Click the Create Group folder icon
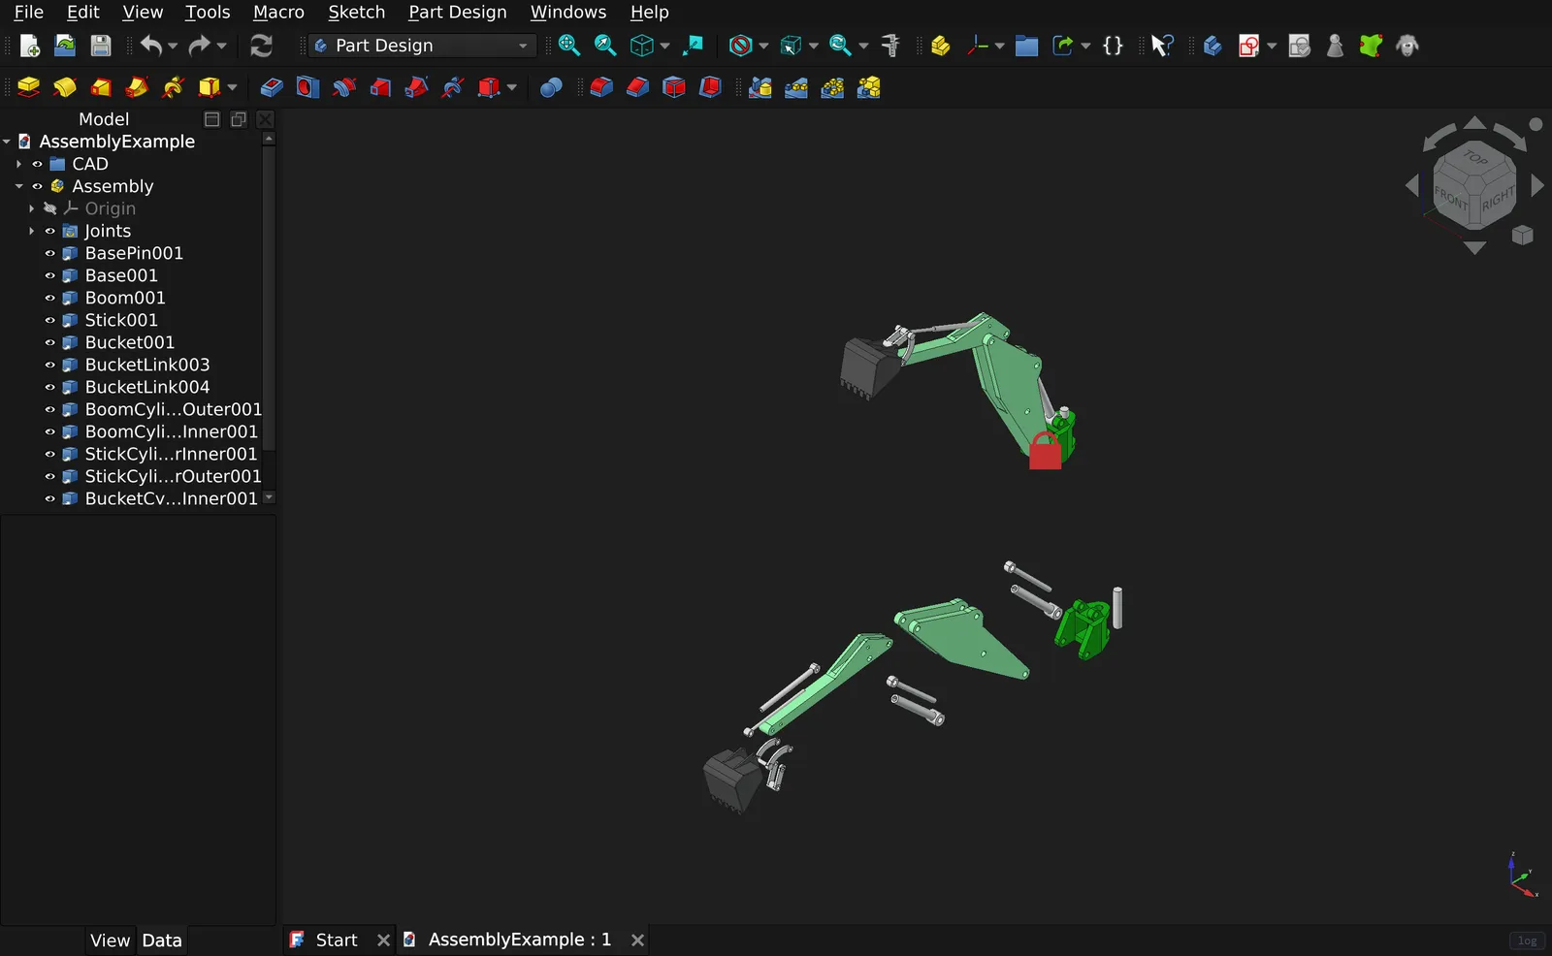 [1026, 46]
